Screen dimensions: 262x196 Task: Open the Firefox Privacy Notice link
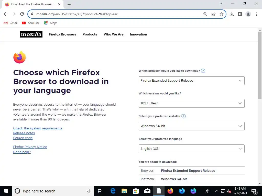30,147
